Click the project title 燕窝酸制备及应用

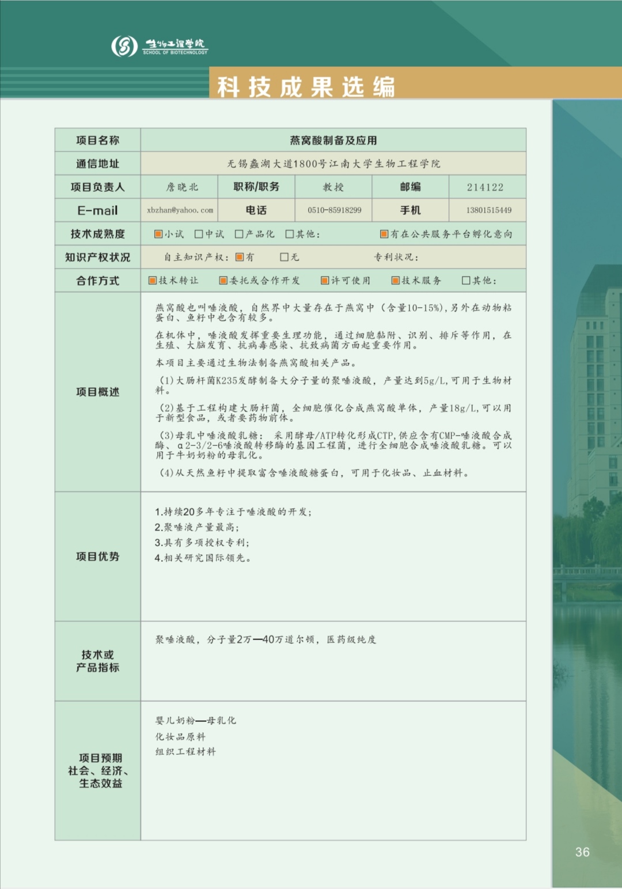333,140
